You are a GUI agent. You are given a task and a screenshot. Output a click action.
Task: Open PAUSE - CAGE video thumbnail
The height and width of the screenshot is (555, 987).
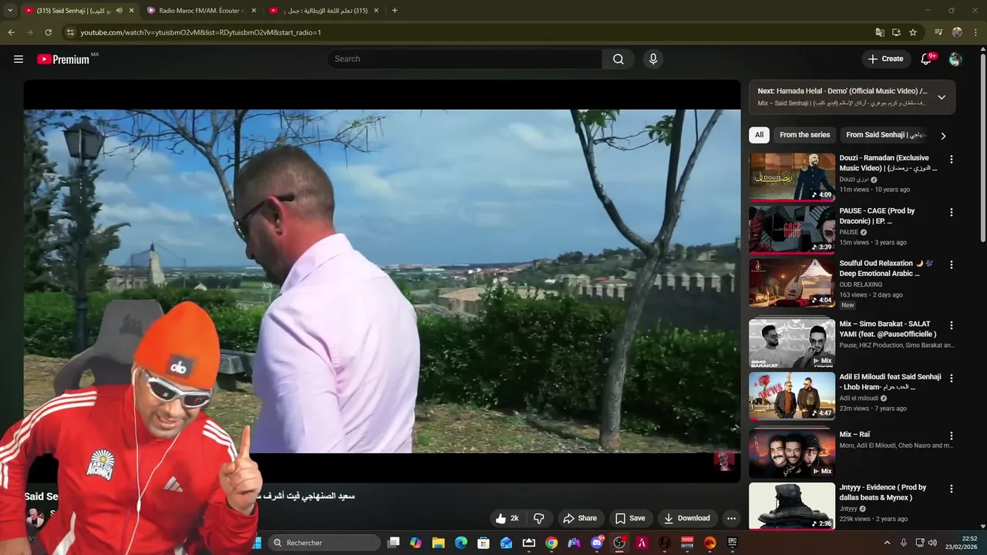click(792, 230)
